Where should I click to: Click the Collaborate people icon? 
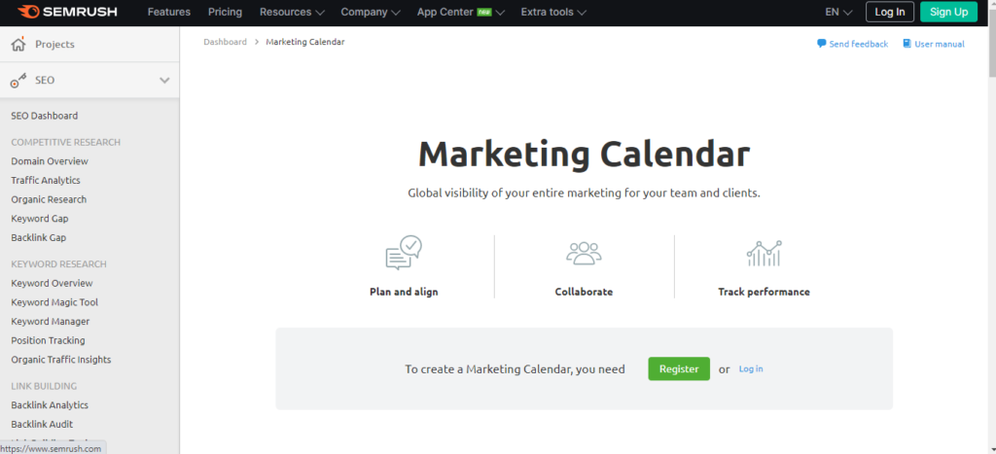point(584,253)
